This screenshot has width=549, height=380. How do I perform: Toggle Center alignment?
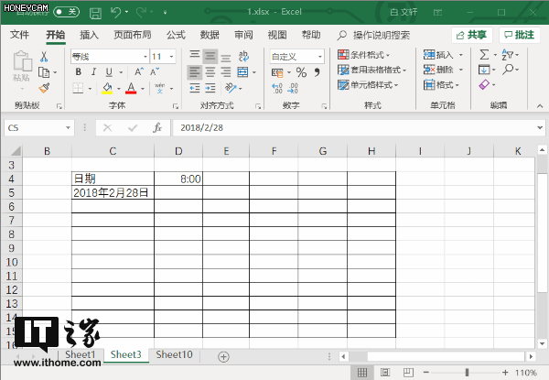pos(210,72)
